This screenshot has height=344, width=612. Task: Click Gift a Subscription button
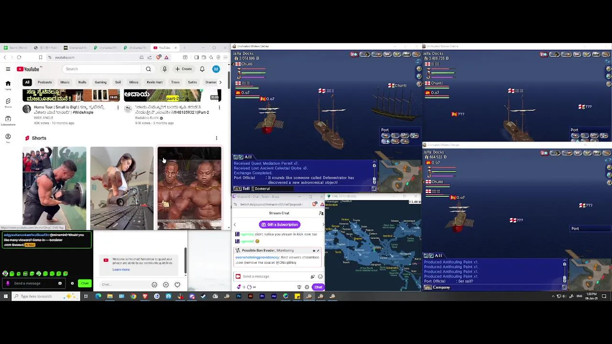point(280,225)
